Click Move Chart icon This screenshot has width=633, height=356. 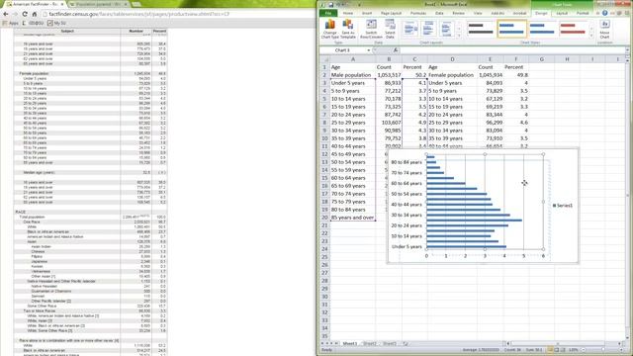point(604,29)
